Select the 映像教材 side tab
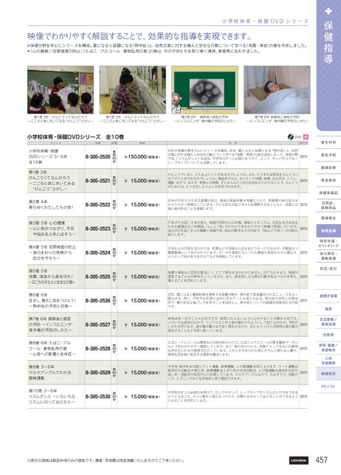This screenshot has width=341, height=475. coord(328,374)
